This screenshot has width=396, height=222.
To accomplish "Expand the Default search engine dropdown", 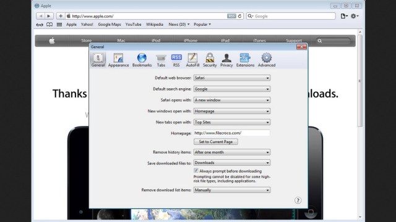I will click(232, 89).
